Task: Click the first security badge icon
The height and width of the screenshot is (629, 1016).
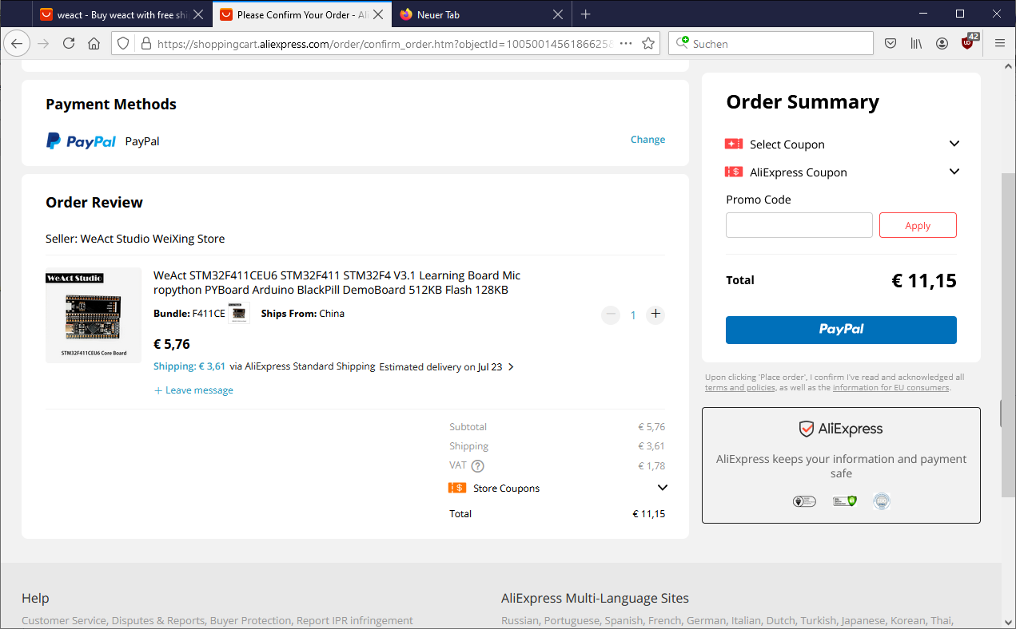Action: click(804, 501)
